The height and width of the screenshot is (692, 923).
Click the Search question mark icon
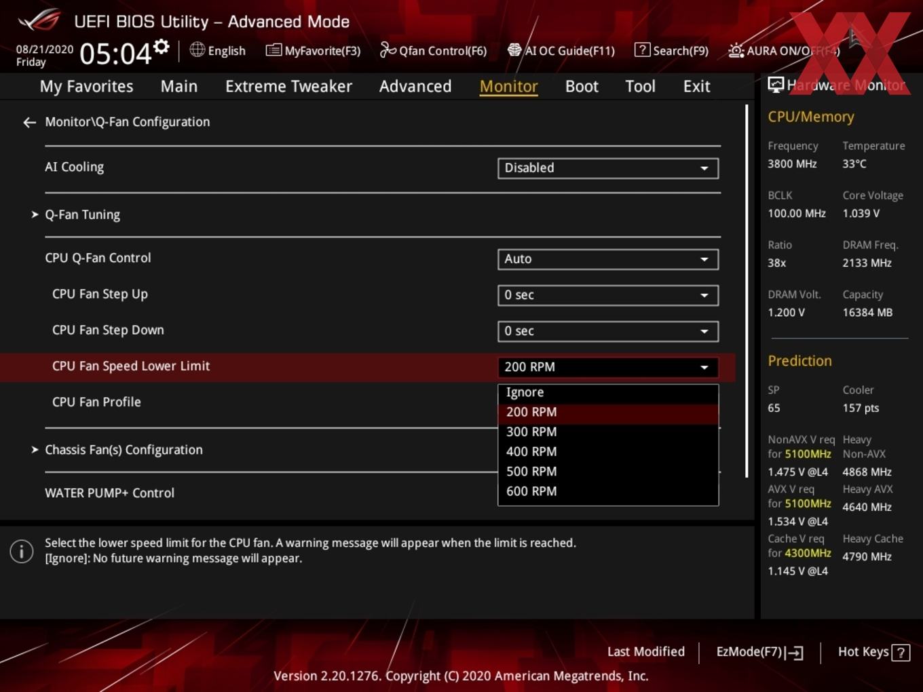tap(641, 50)
